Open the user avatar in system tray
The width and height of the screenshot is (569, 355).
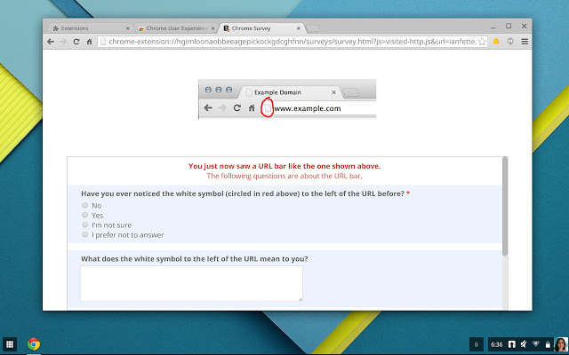tap(561, 344)
